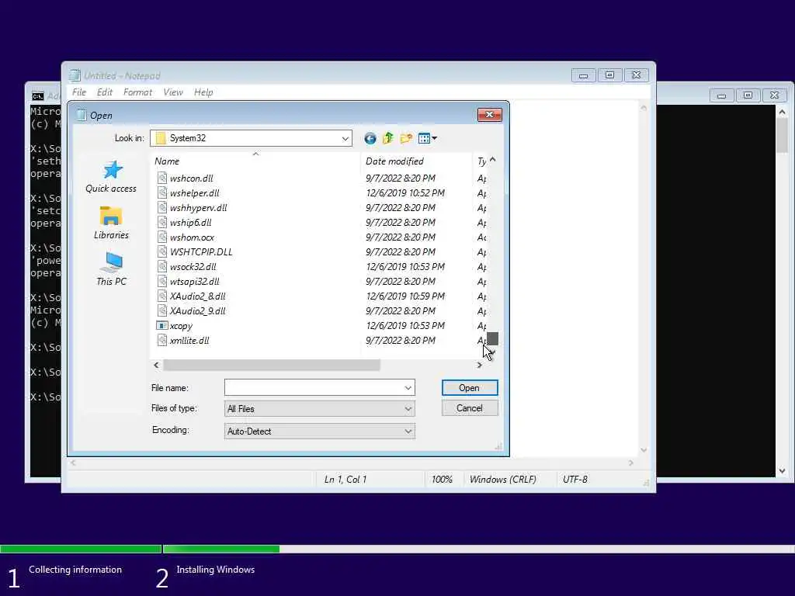Click Ln 1, Col 1 in status bar
The height and width of the screenshot is (596, 795).
[345, 480]
